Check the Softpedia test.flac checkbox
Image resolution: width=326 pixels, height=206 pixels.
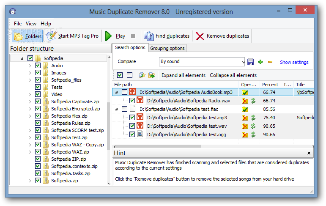pyautogui.click(x=124, y=109)
